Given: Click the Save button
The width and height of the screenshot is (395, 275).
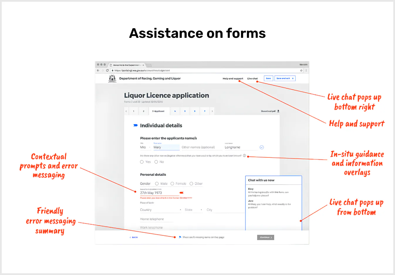Looking at the screenshot, I should (x=268, y=78).
